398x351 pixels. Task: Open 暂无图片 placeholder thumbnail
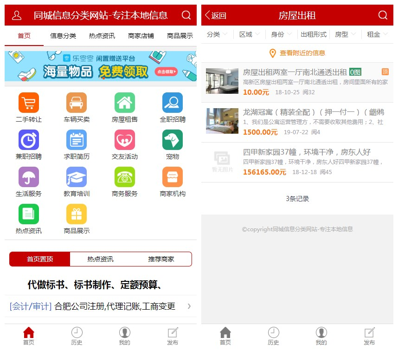pos(222,161)
